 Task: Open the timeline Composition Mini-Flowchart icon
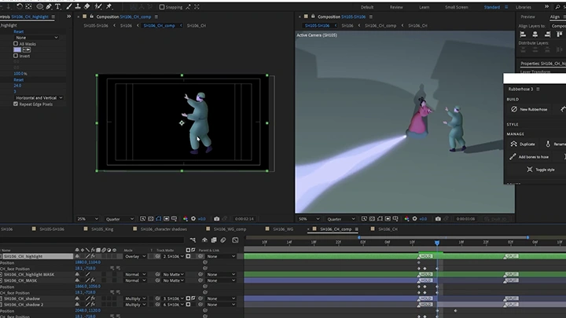pyautogui.click(x=193, y=240)
